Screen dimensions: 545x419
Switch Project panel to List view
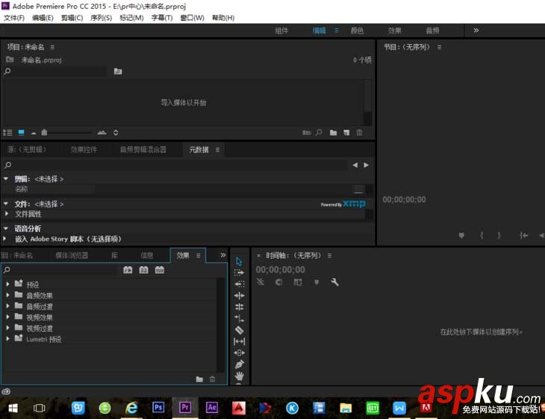point(7,133)
